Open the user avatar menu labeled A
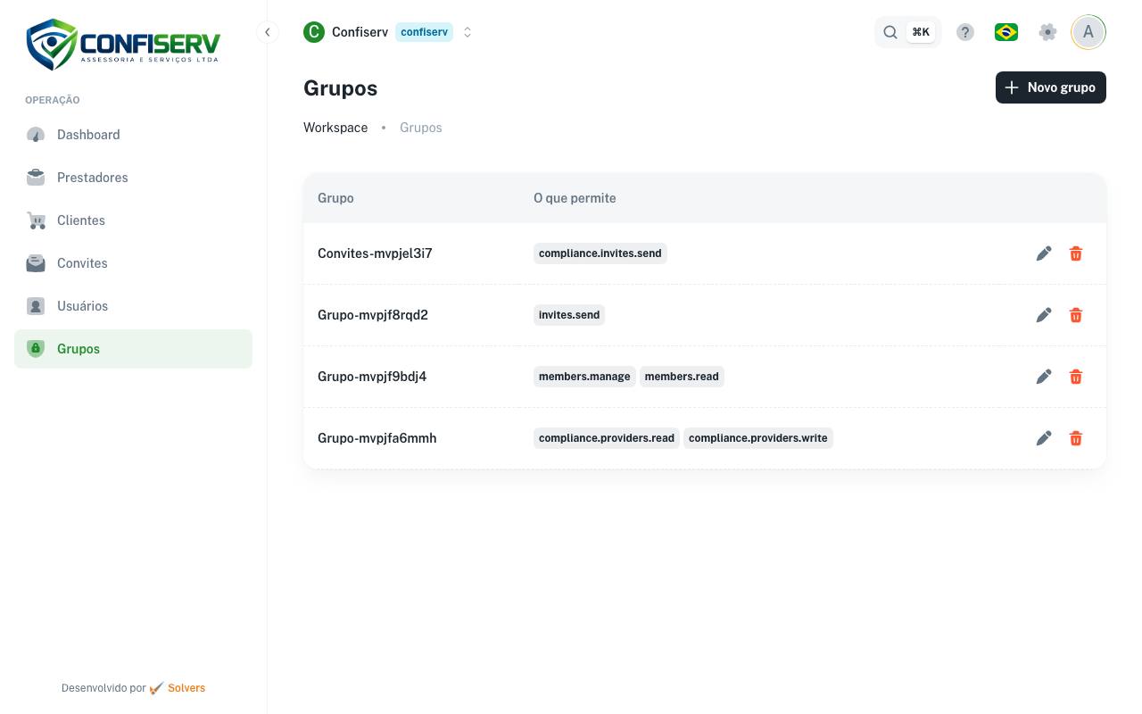Image resolution: width=1142 pixels, height=714 pixels. click(1088, 32)
